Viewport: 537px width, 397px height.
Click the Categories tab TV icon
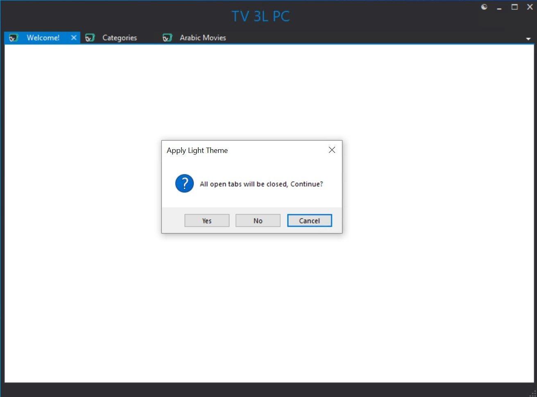tap(90, 38)
